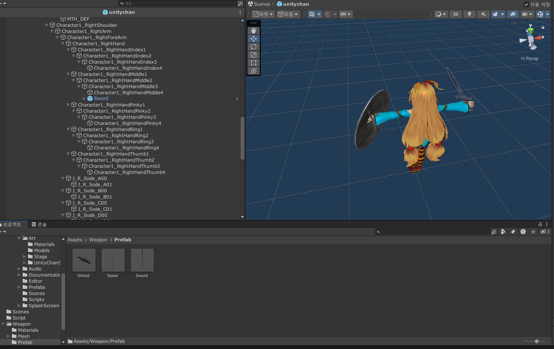This screenshot has height=349, width=554.
Task: Open the Pivot handle position dropdown
Action: [x=263, y=14]
